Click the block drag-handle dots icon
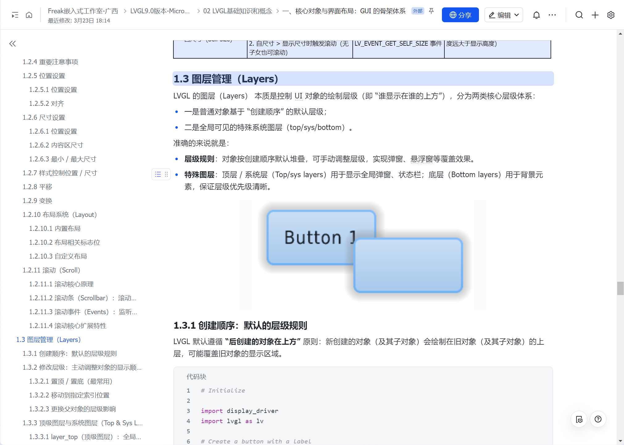Viewport: 624px width, 445px height. tap(166, 174)
